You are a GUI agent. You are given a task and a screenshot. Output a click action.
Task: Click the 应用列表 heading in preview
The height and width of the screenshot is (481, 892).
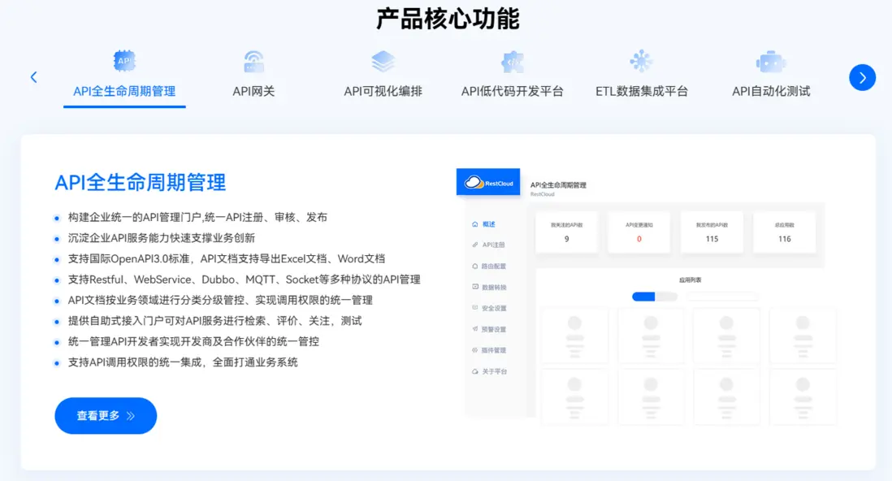(x=690, y=280)
